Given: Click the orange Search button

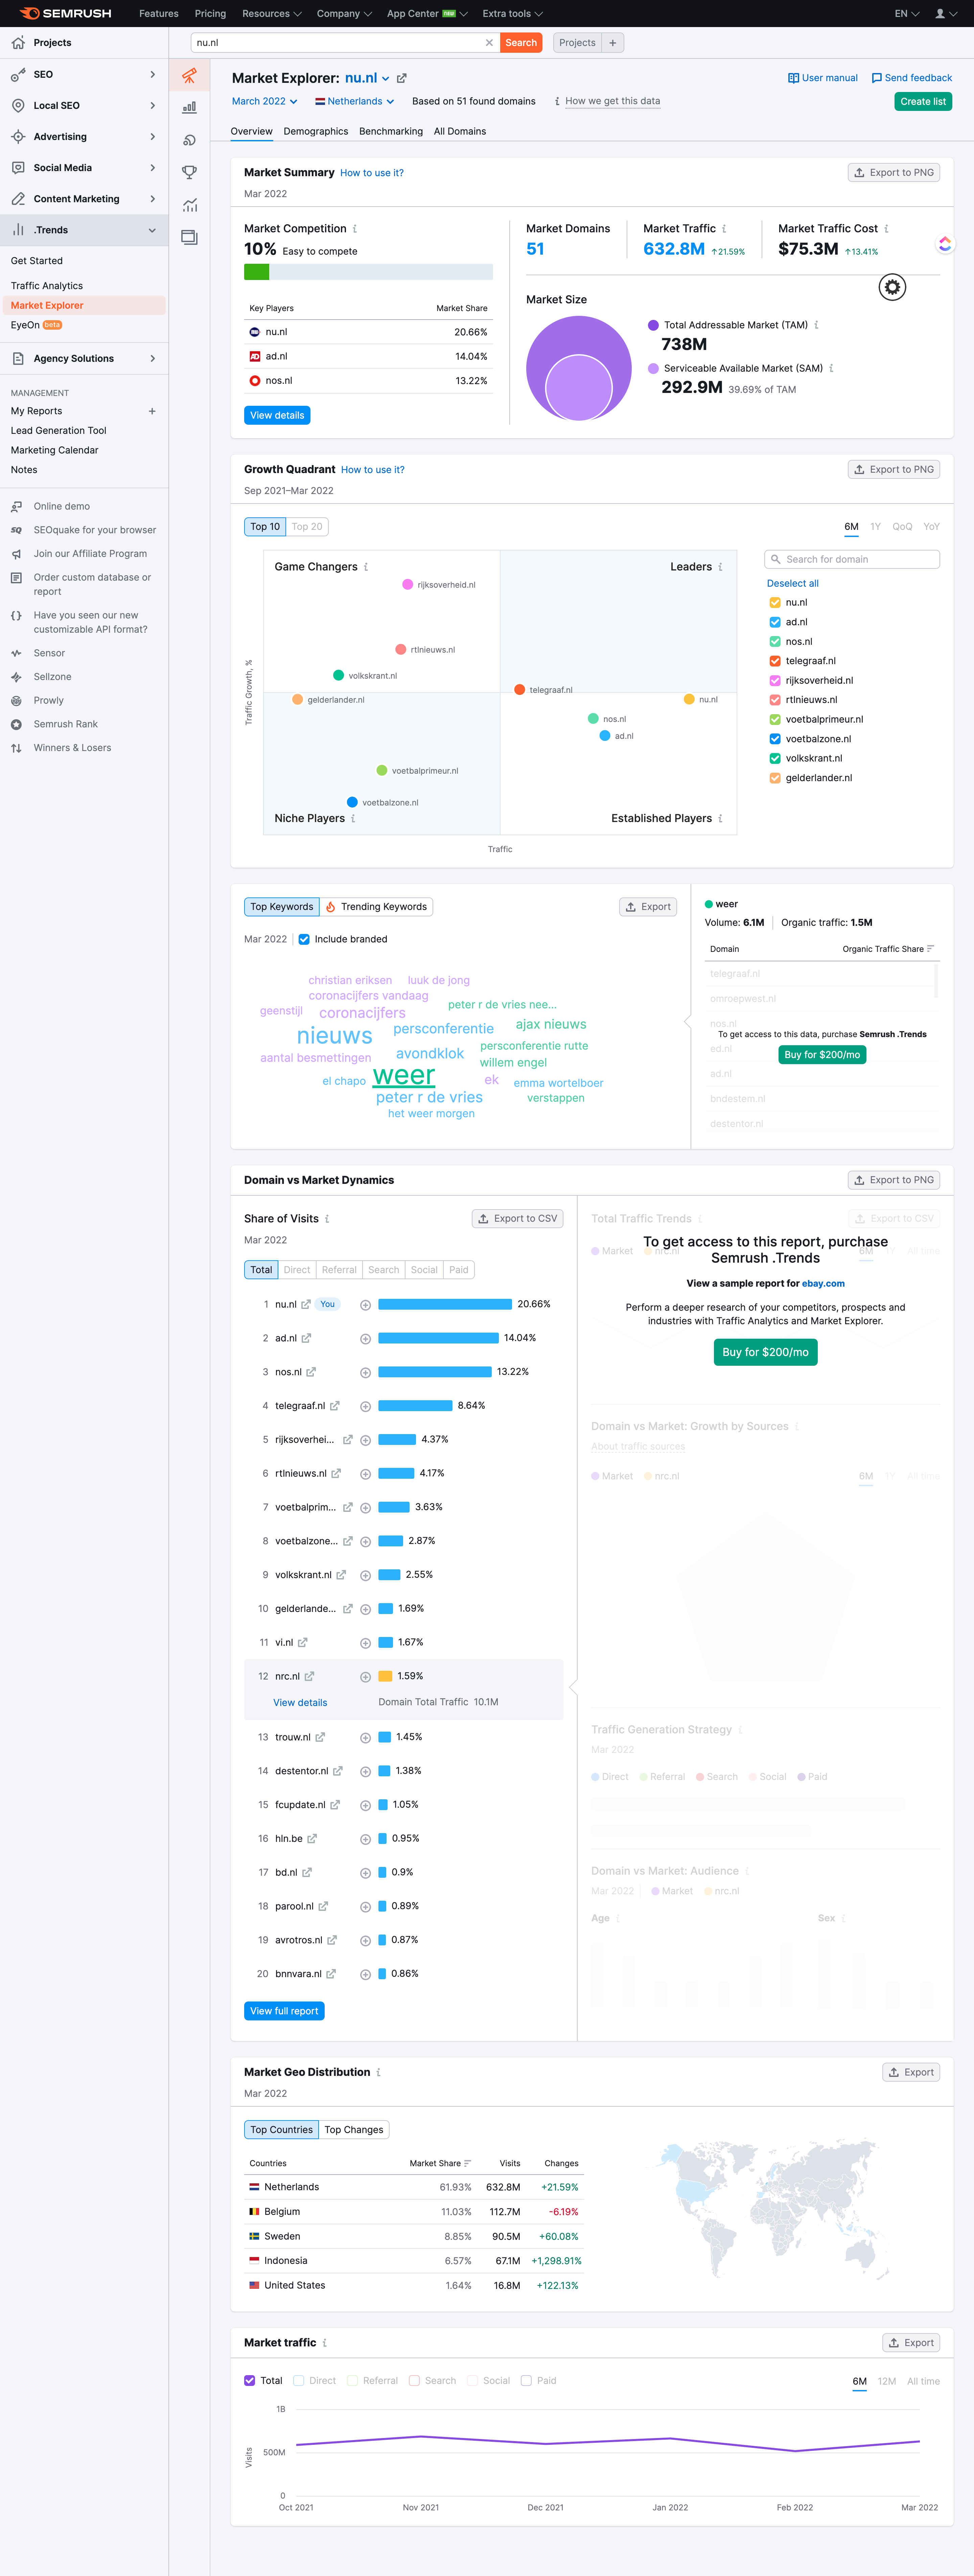Looking at the screenshot, I should (521, 43).
